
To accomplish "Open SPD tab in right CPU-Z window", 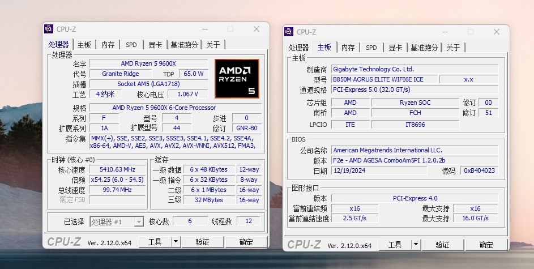I will point(371,48).
